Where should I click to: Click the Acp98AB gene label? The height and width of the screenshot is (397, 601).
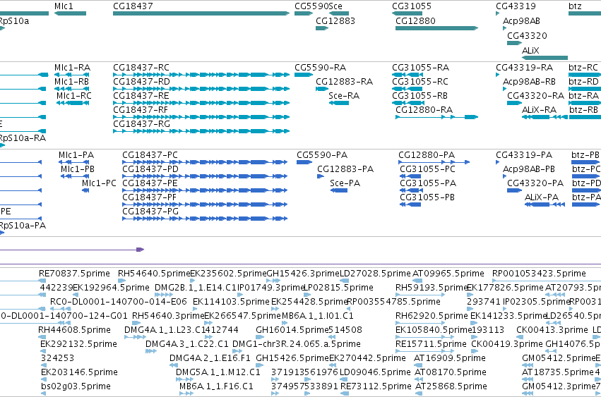click(x=521, y=20)
